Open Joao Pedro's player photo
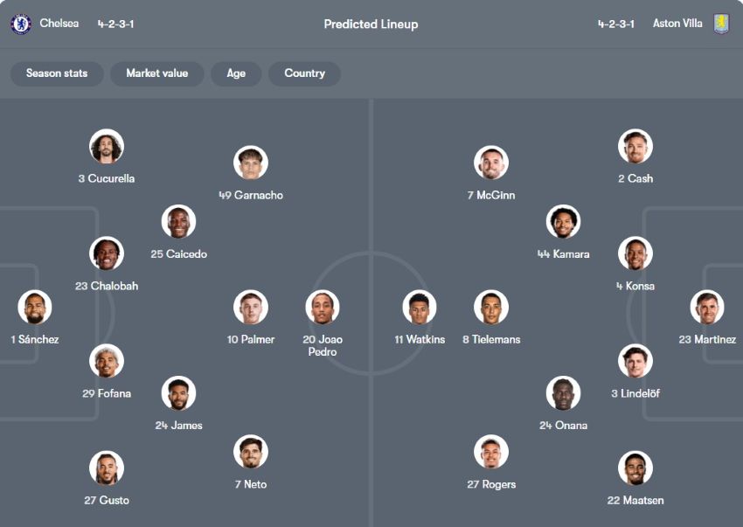Viewport: 743px width, 527px height. 323,308
